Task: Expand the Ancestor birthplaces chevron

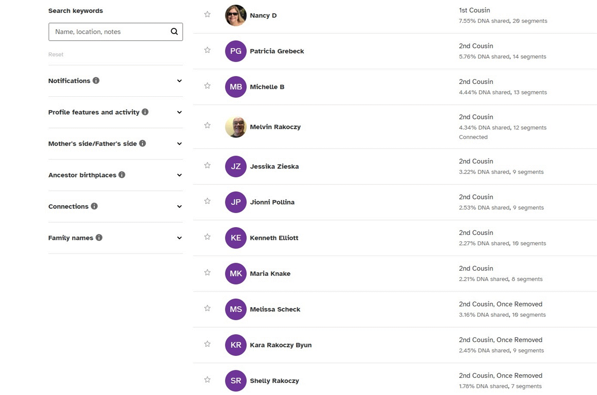Action: click(179, 175)
